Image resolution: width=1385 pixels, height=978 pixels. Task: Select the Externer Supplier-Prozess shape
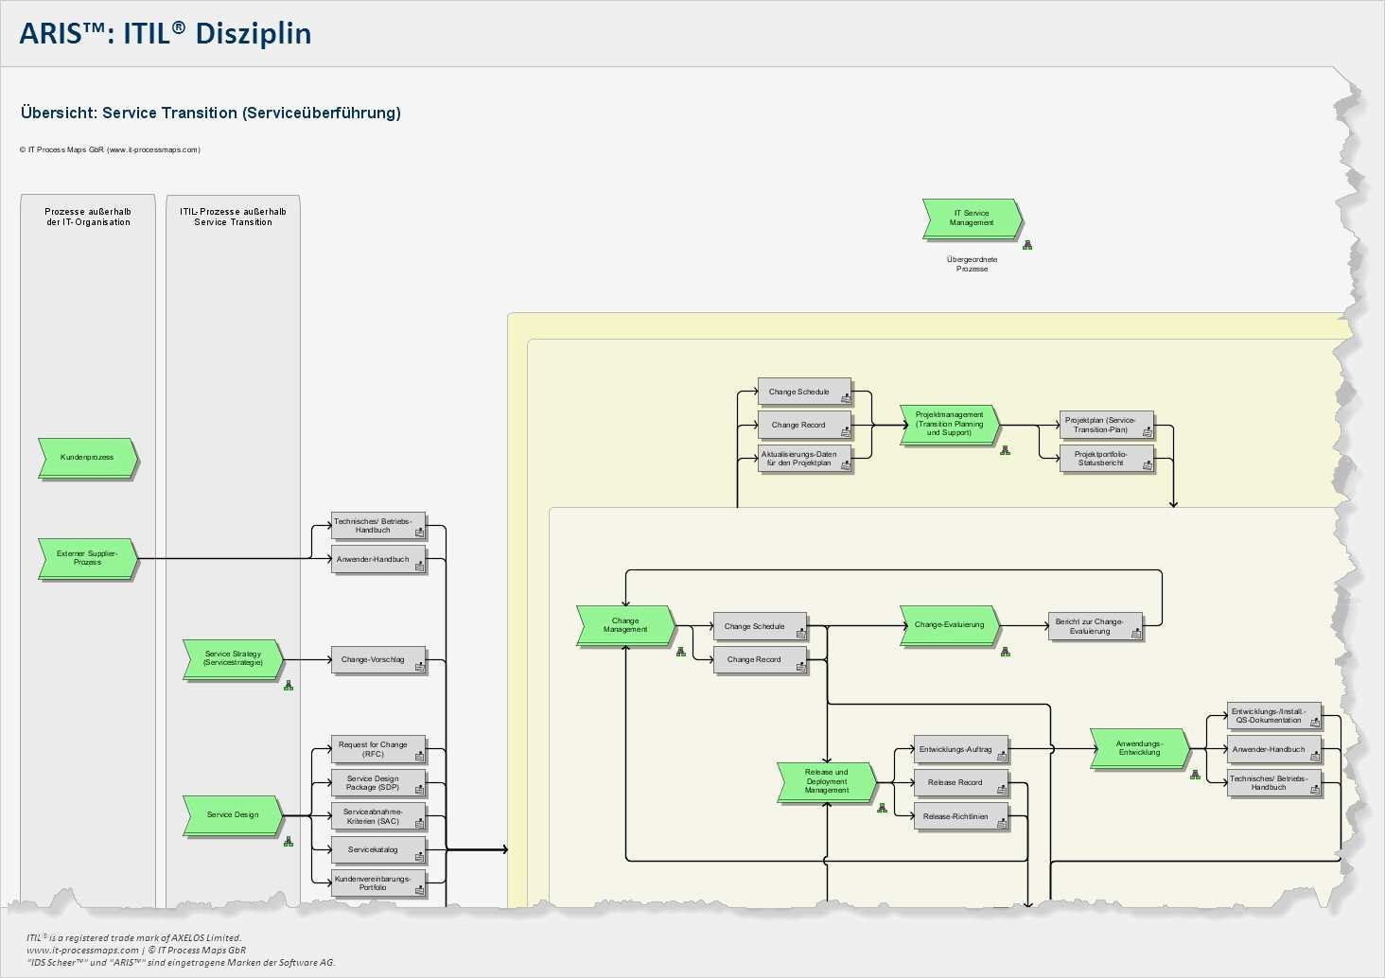tap(88, 558)
